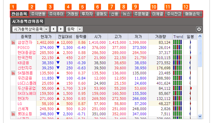Click the 저가 column header

[x=138, y=36]
